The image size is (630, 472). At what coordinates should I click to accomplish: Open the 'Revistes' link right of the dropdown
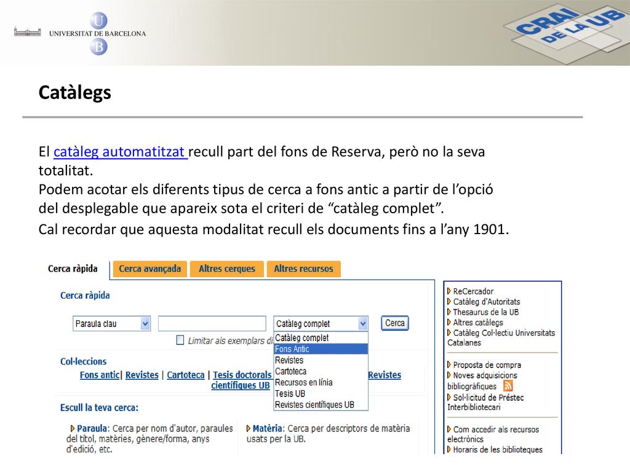tap(385, 375)
